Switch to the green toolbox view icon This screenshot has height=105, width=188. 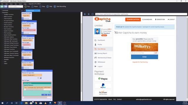(x=2, y=6)
